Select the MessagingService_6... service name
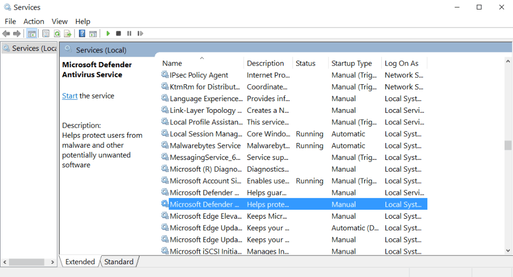The width and height of the screenshot is (513, 277). pyautogui.click(x=205, y=158)
